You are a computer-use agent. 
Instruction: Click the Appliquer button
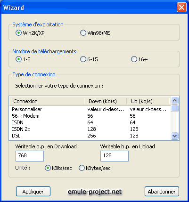point(33,192)
